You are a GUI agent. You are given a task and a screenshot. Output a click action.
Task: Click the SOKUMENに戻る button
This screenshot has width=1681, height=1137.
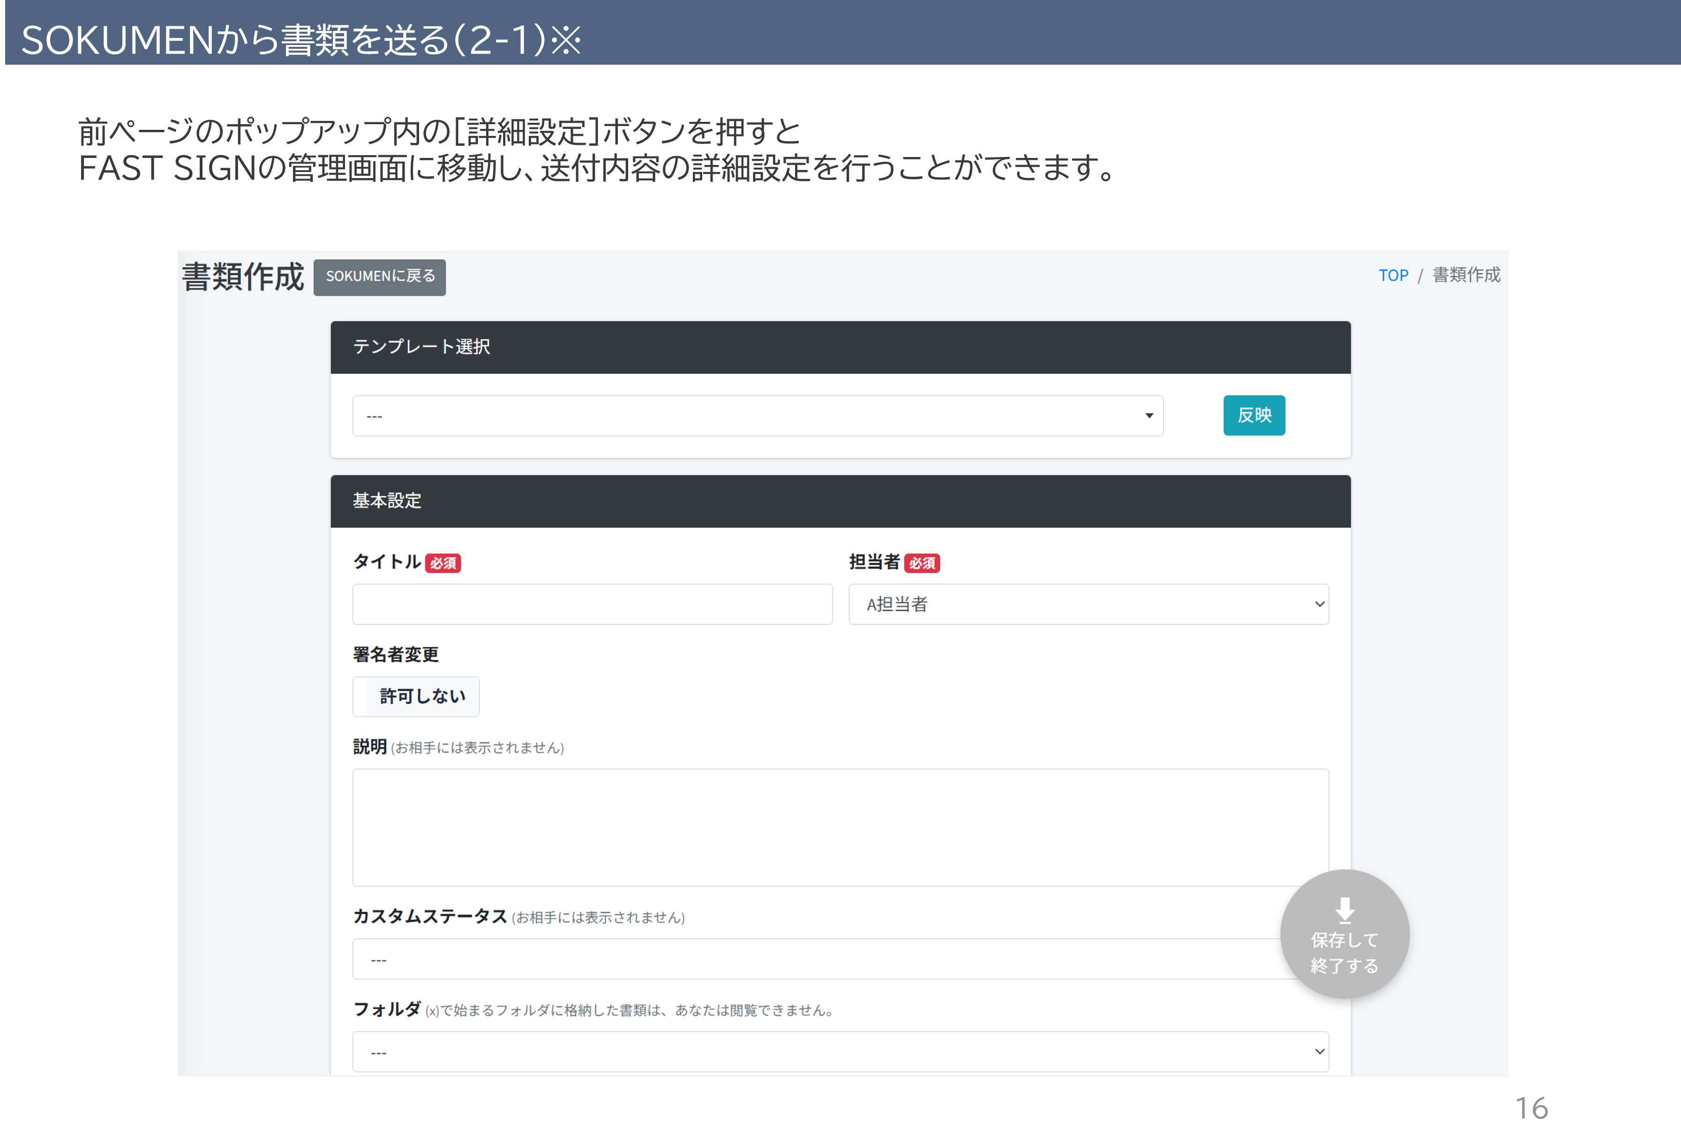pyautogui.click(x=379, y=277)
